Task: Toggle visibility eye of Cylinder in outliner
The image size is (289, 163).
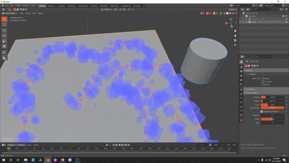Action: pyautogui.click(x=286, y=19)
